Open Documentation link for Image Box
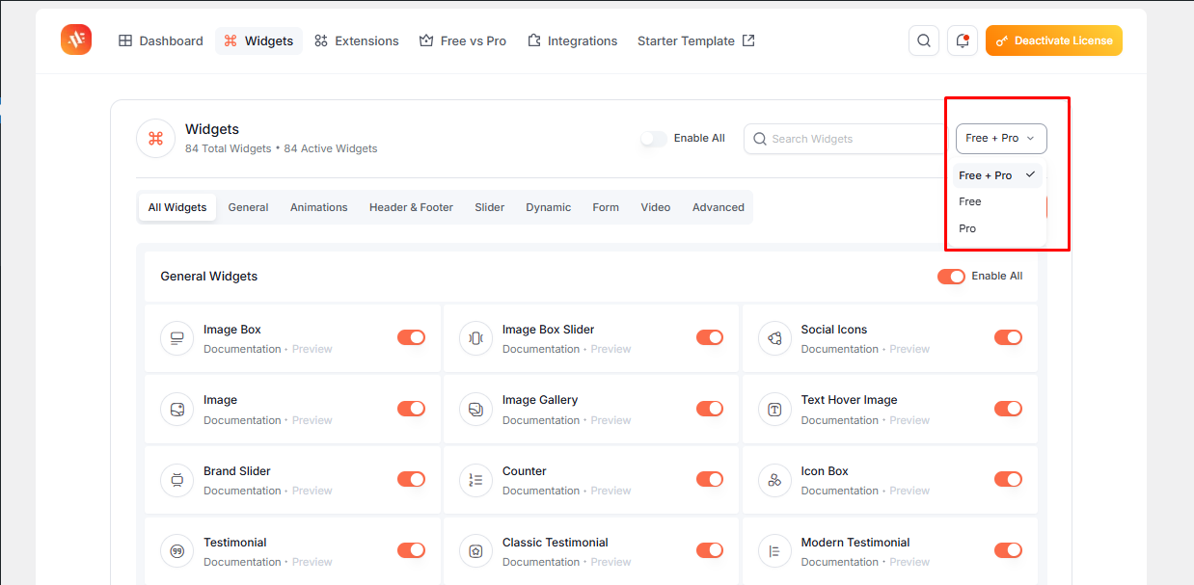 coord(242,349)
